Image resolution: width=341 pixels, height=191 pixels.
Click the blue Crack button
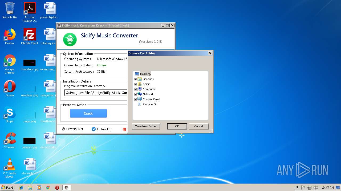[88, 113]
